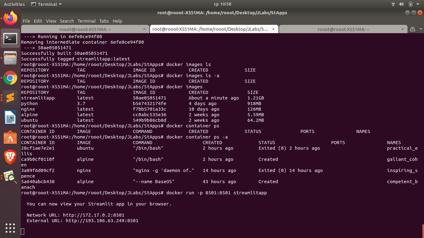The height and width of the screenshot is (238, 424).
Task: Click the Wi-Fi status icon in top bar
Action: (393, 4)
